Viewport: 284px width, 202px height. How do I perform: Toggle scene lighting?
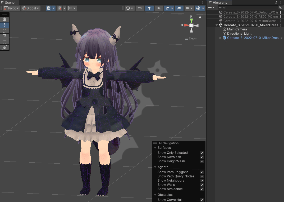(x=149, y=8)
